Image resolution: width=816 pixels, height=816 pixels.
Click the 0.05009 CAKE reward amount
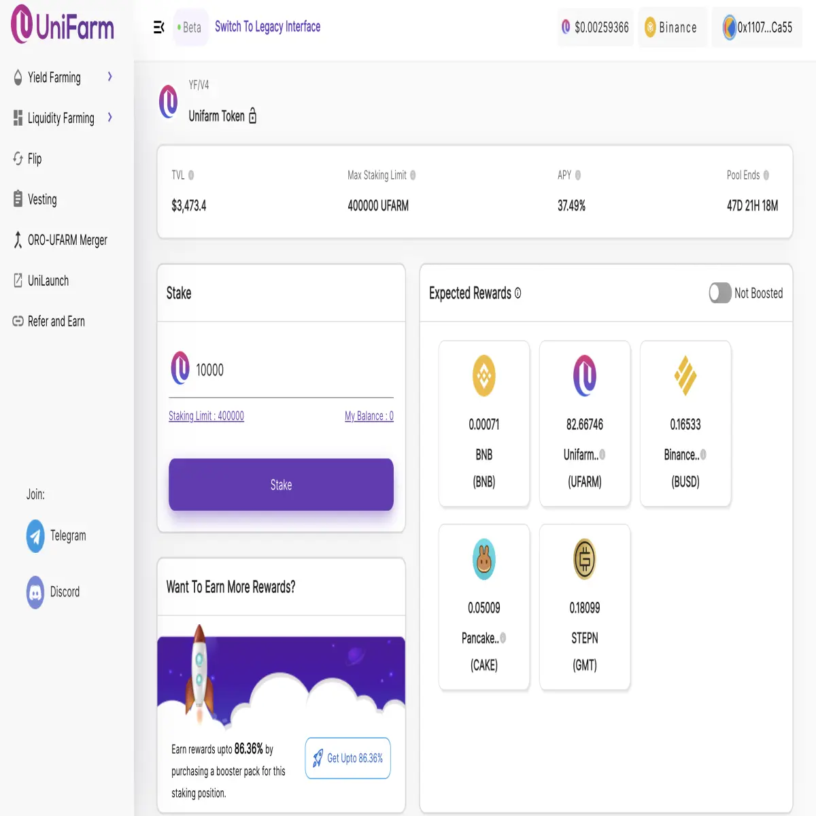pyautogui.click(x=484, y=608)
